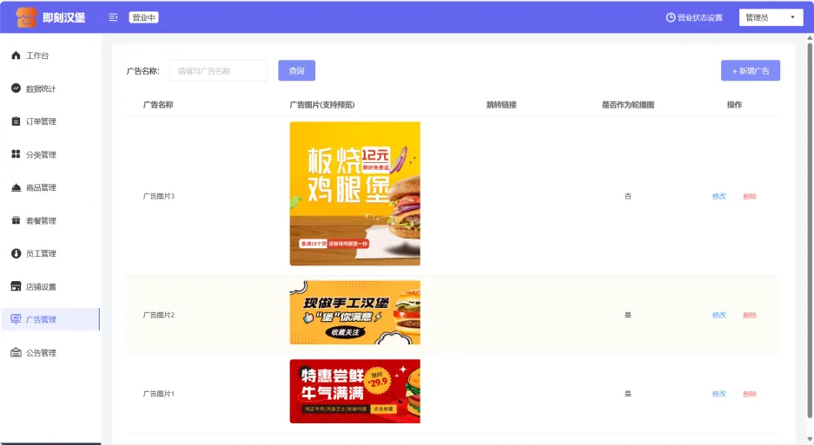This screenshot has width=814, height=445.
Task: Click the 分类管理 grid icon
Action: [16, 154]
